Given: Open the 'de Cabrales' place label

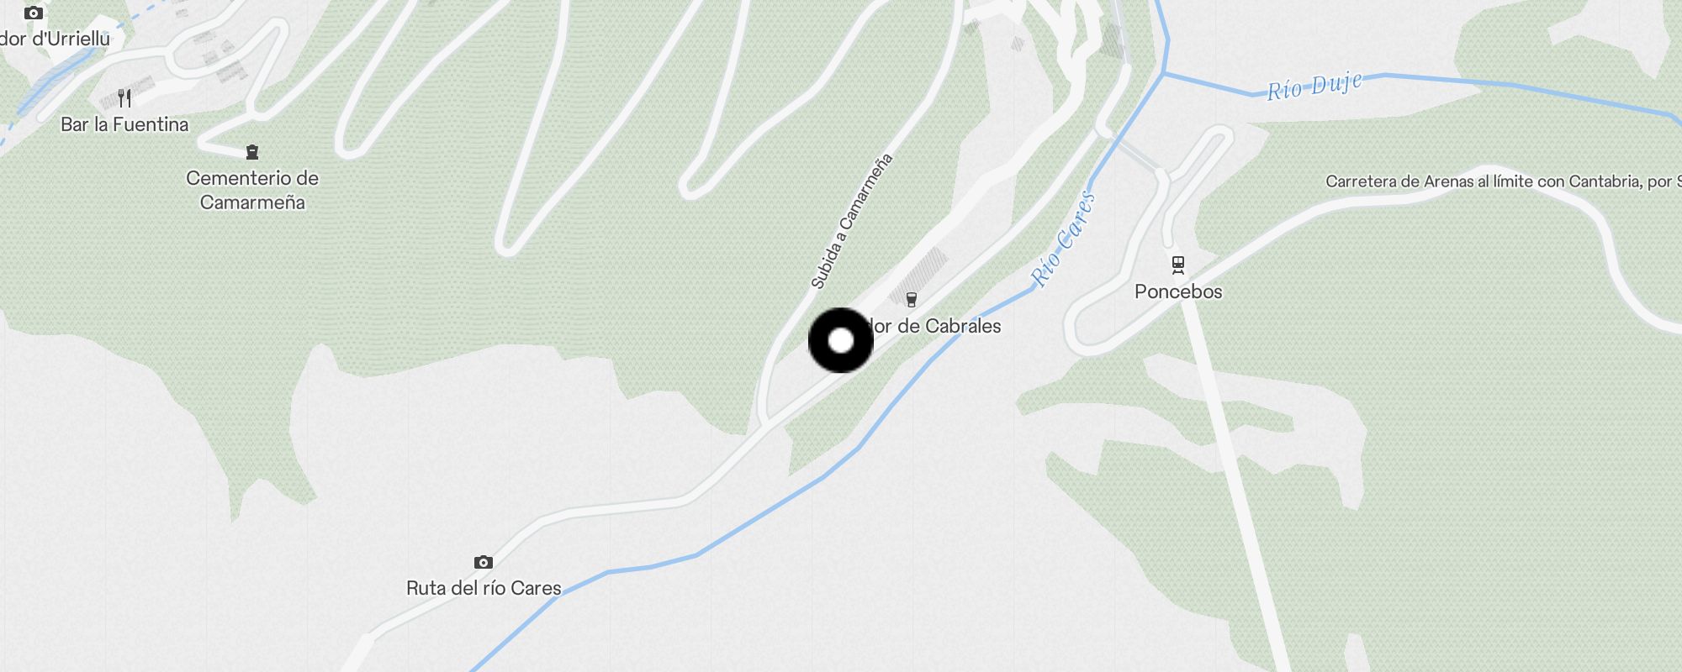Looking at the screenshot, I should coord(936,326).
